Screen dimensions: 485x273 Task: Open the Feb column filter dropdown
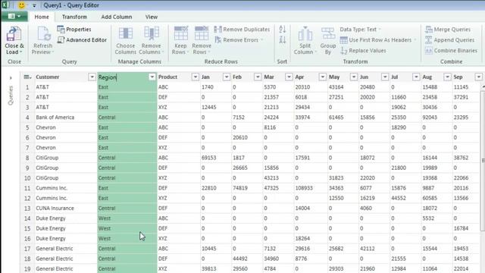258,77
